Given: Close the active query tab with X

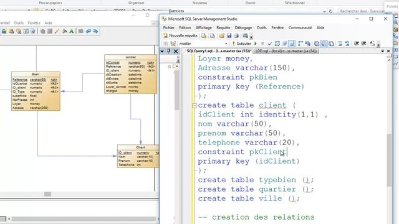Looking at the screenshot, I should (x=388, y=51).
